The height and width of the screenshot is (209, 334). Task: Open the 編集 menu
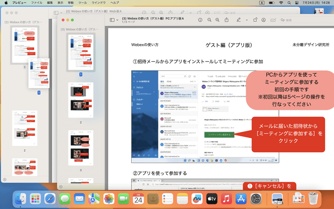(x=50, y=3)
